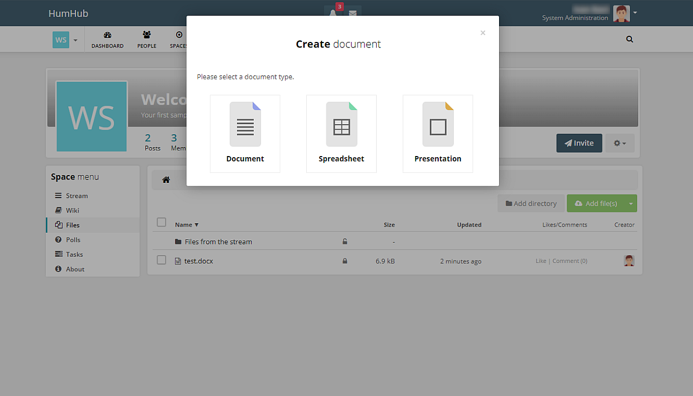Click the Add directory button
This screenshot has height=396, width=693.
tap(530, 204)
